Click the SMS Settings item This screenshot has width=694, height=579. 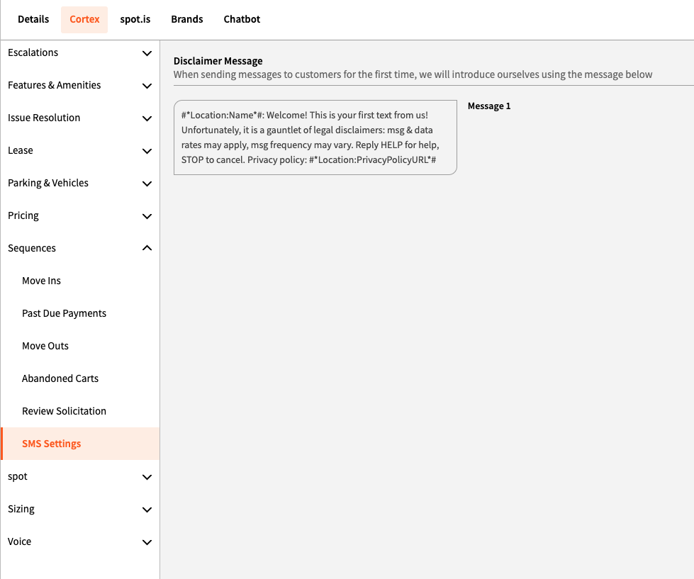click(52, 444)
